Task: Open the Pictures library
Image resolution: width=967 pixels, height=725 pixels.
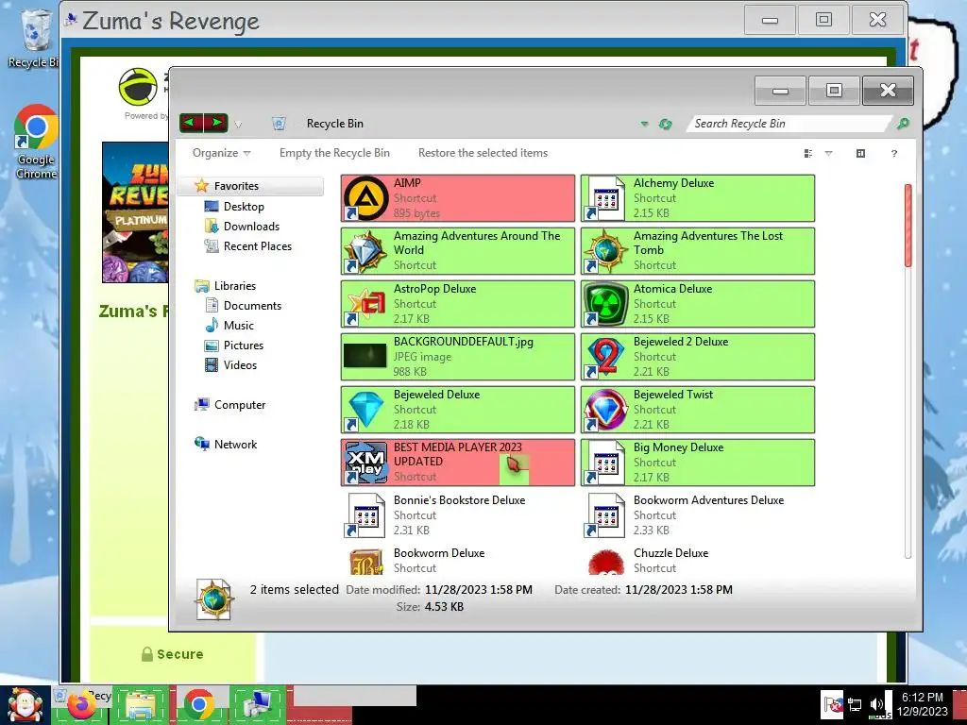Action: (243, 346)
